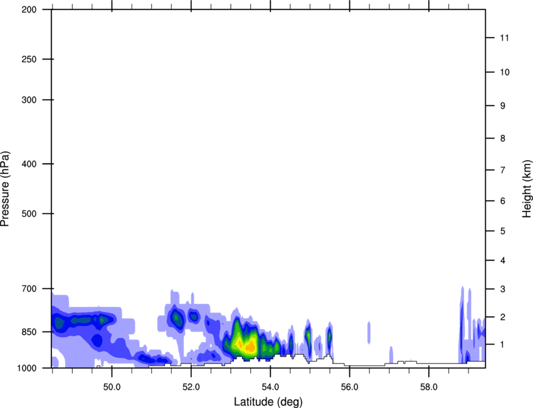Viewport: 533px width, 408px height.
Task: Click the 400 pressure tick label
Action: pos(29,164)
